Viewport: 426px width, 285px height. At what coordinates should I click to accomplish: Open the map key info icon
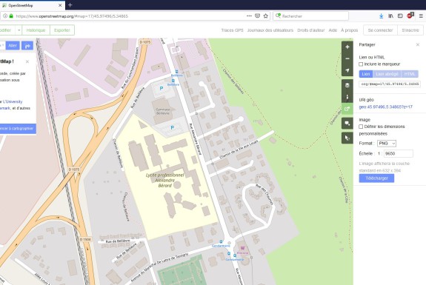pyautogui.click(x=347, y=97)
